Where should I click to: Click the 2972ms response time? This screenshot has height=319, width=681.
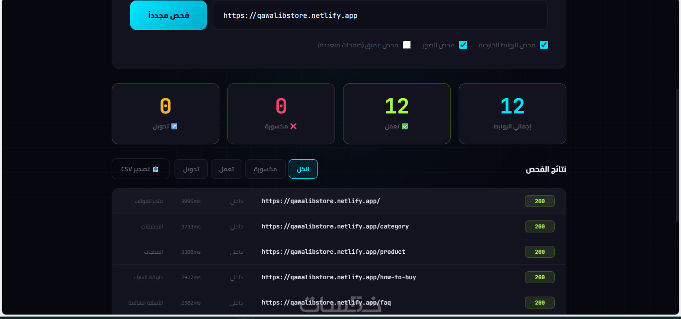pos(191,278)
